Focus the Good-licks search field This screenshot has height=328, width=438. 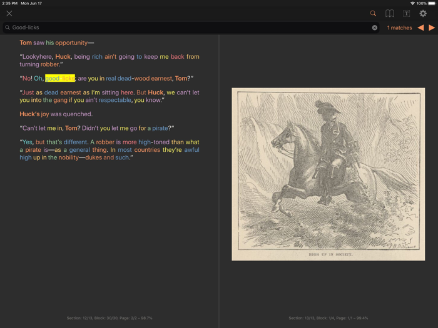[191, 27]
